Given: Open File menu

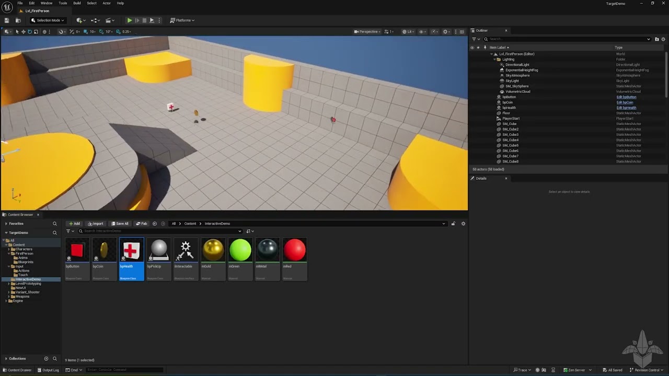Looking at the screenshot, I should coord(20,3).
